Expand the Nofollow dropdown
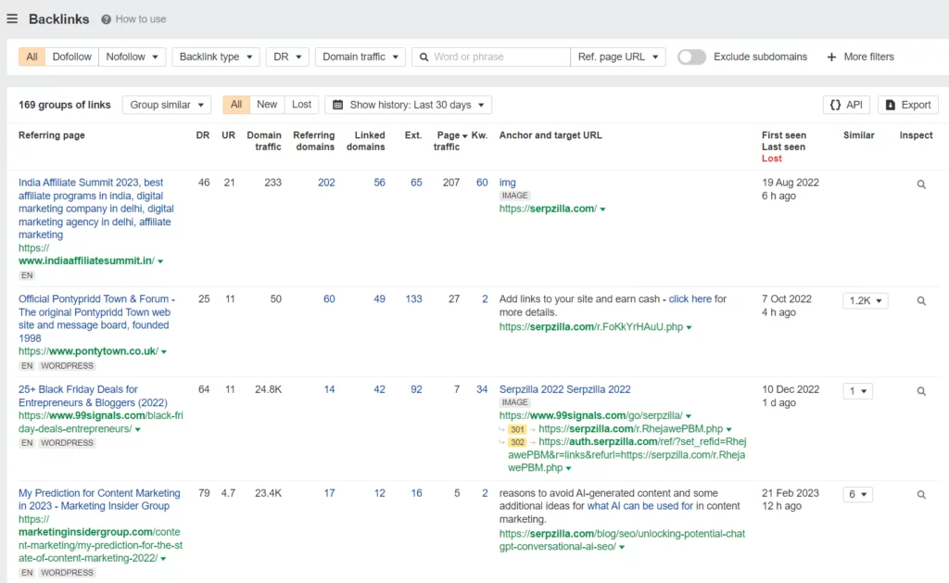Screen dimensions: 949x583 pyautogui.click(x=132, y=57)
